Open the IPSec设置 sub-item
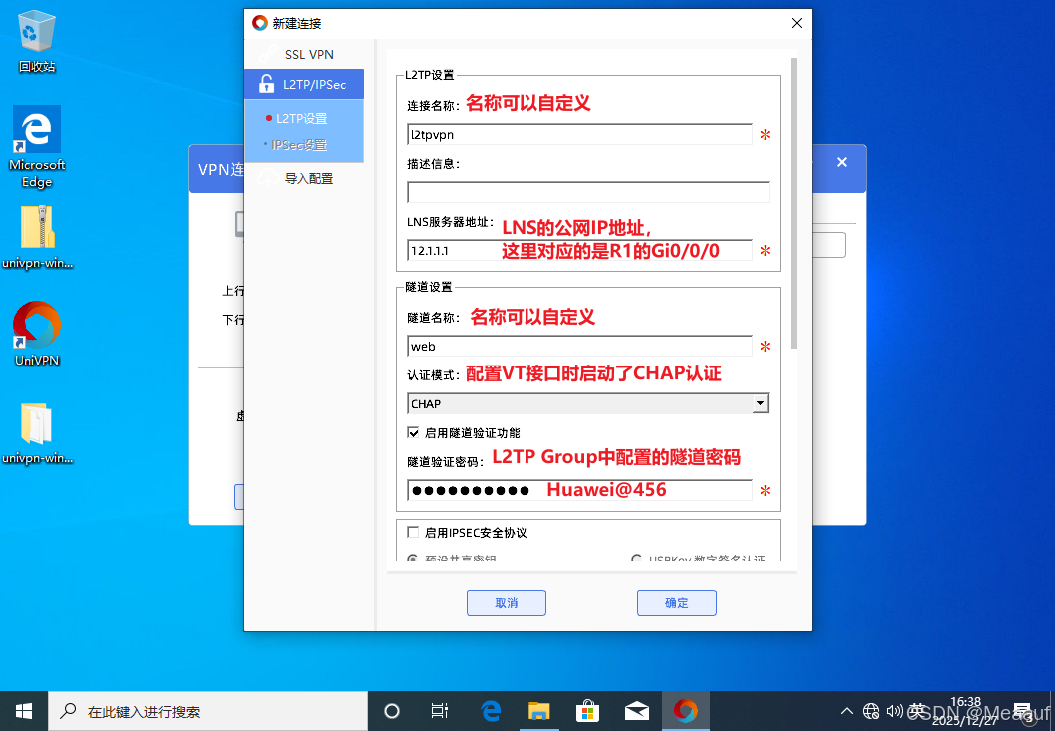Viewport: 1055px width, 731px height. tap(299, 145)
